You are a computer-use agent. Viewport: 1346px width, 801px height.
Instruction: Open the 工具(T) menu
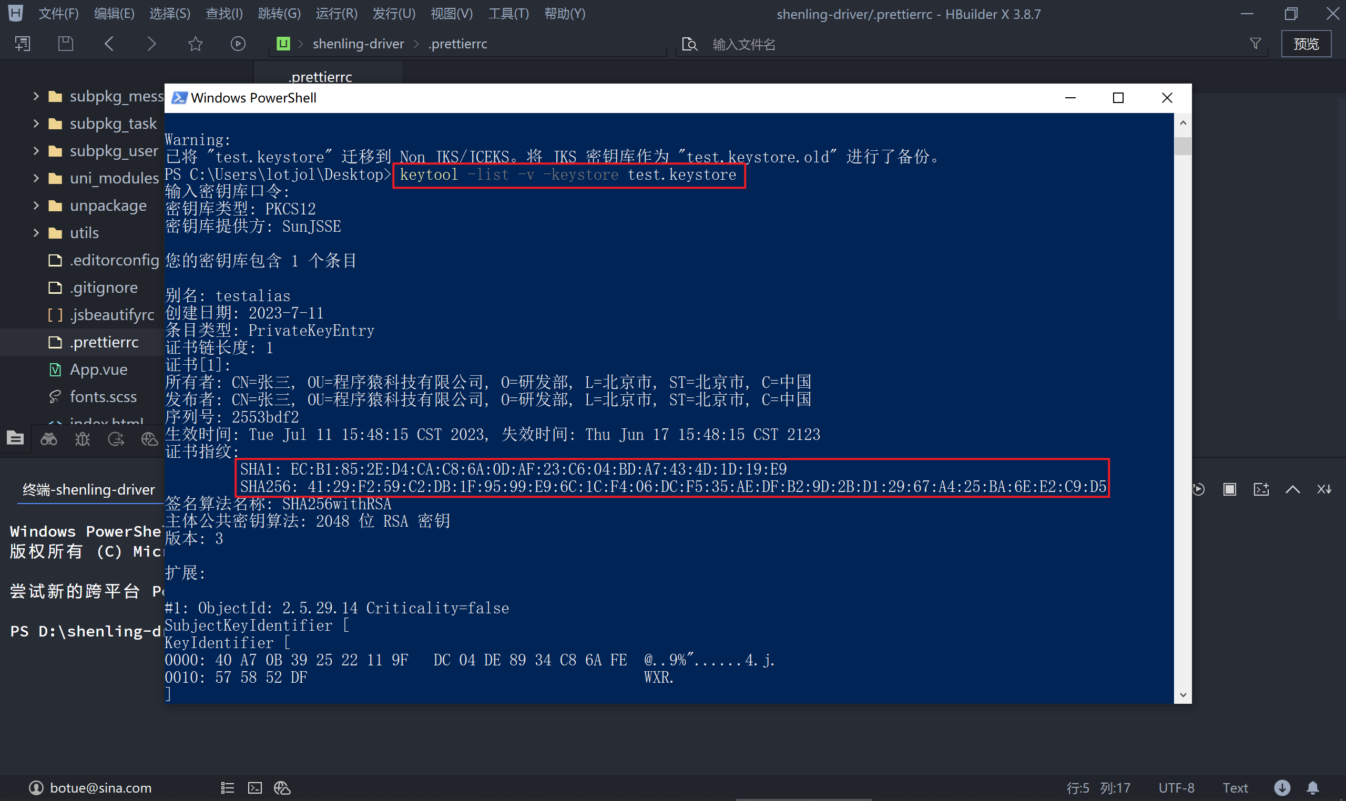[x=508, y=14]
